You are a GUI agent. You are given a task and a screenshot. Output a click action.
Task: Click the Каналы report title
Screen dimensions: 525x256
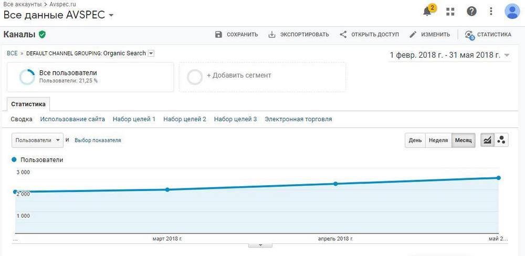19,35
